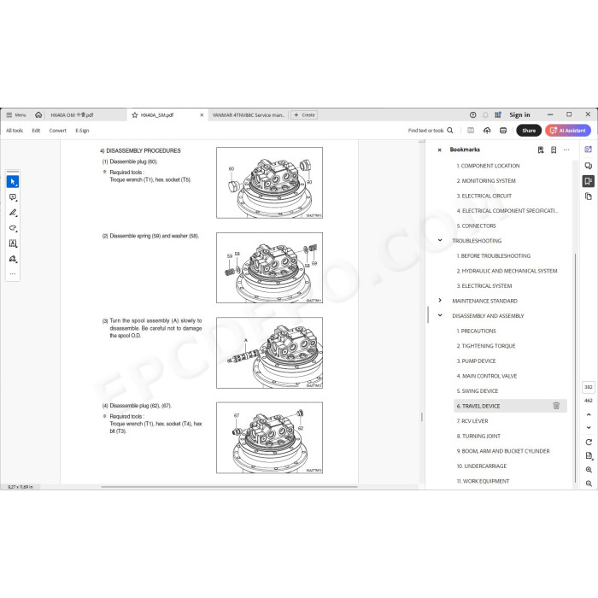
Task: Choose the Add comment tool
Action: point(13,197)
